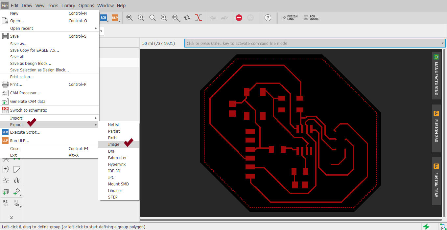The width and height of the screenshot is (447, 230).
Task: Expand the Import submenu arrow
Action: [96, 118]
